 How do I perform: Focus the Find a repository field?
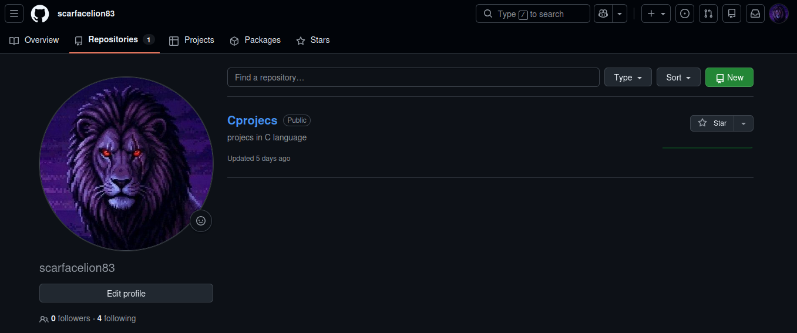pyautogui.click(x=413, y=78)
